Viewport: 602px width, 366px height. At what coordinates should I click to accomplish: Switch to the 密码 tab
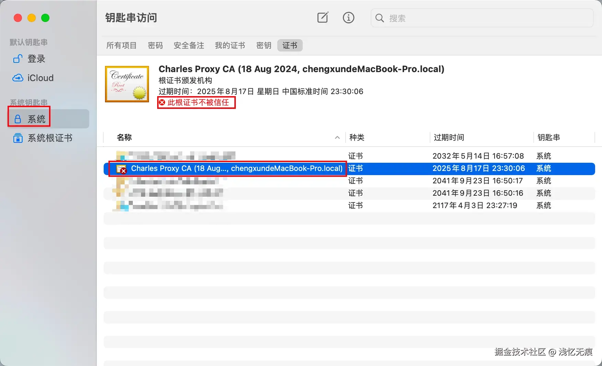click(x=155, y=45)
